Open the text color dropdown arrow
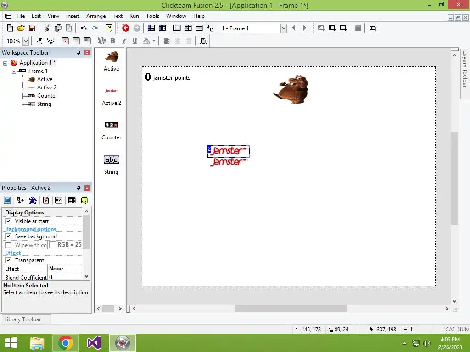The height and width of the screenshot is (352, 470). 154,41
